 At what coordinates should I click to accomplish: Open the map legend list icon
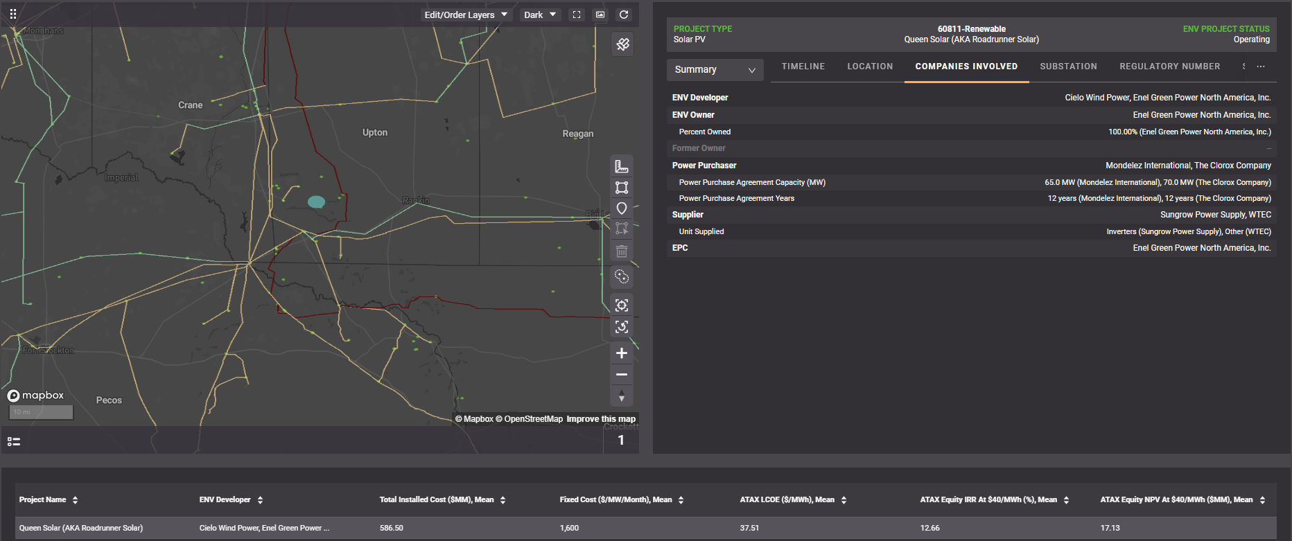14,441
